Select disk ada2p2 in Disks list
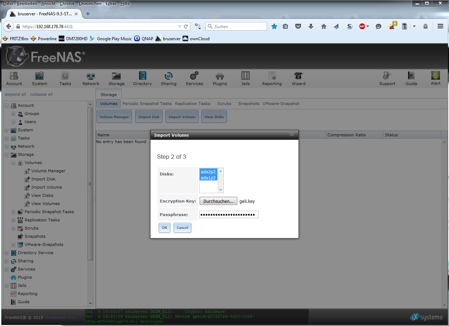 [x=208, y=172]
